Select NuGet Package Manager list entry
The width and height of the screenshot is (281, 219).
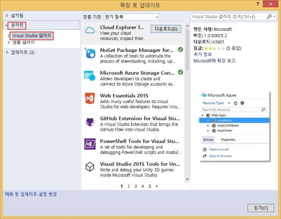(133, 55)
